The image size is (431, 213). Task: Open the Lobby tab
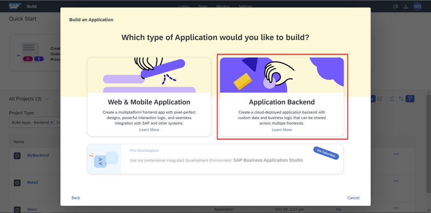coord(184,6)
